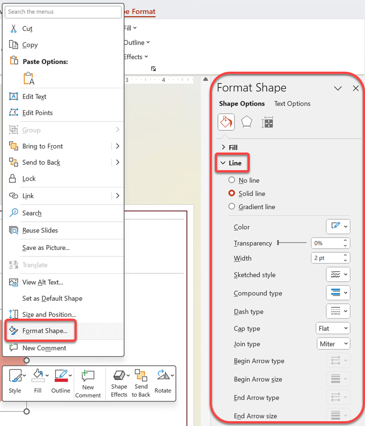Expand the Send to Back submenu arrow

tap(118, 162)
